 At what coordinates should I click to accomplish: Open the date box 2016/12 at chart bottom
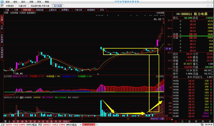157,119
